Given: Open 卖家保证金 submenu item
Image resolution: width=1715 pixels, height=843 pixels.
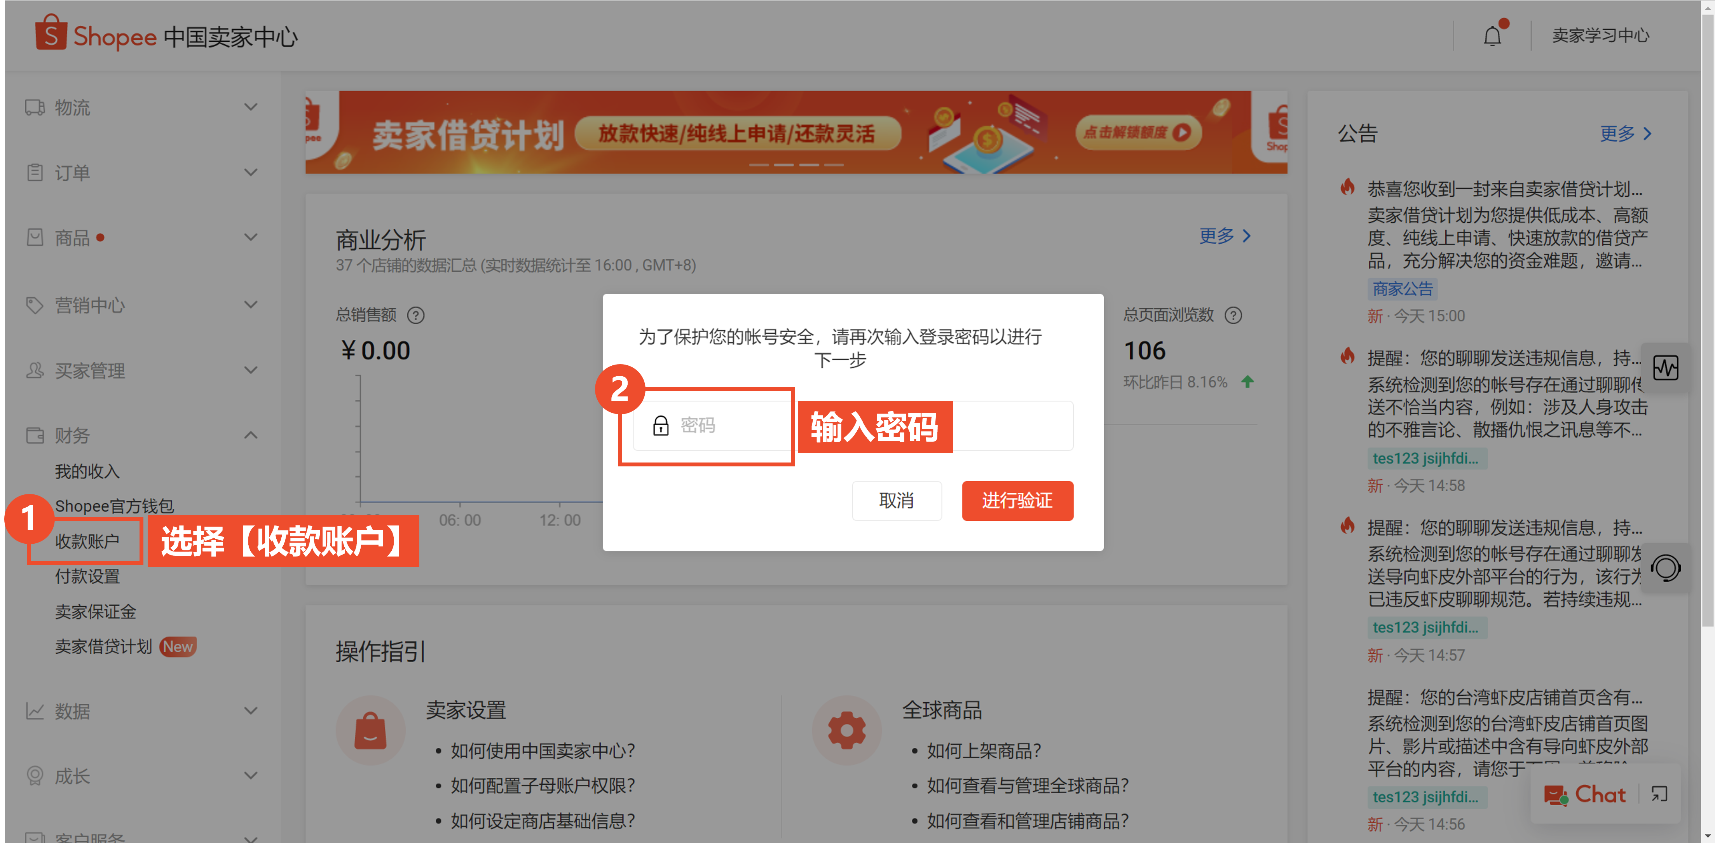Looking at the screenshot, I should [x=95, y=611].
